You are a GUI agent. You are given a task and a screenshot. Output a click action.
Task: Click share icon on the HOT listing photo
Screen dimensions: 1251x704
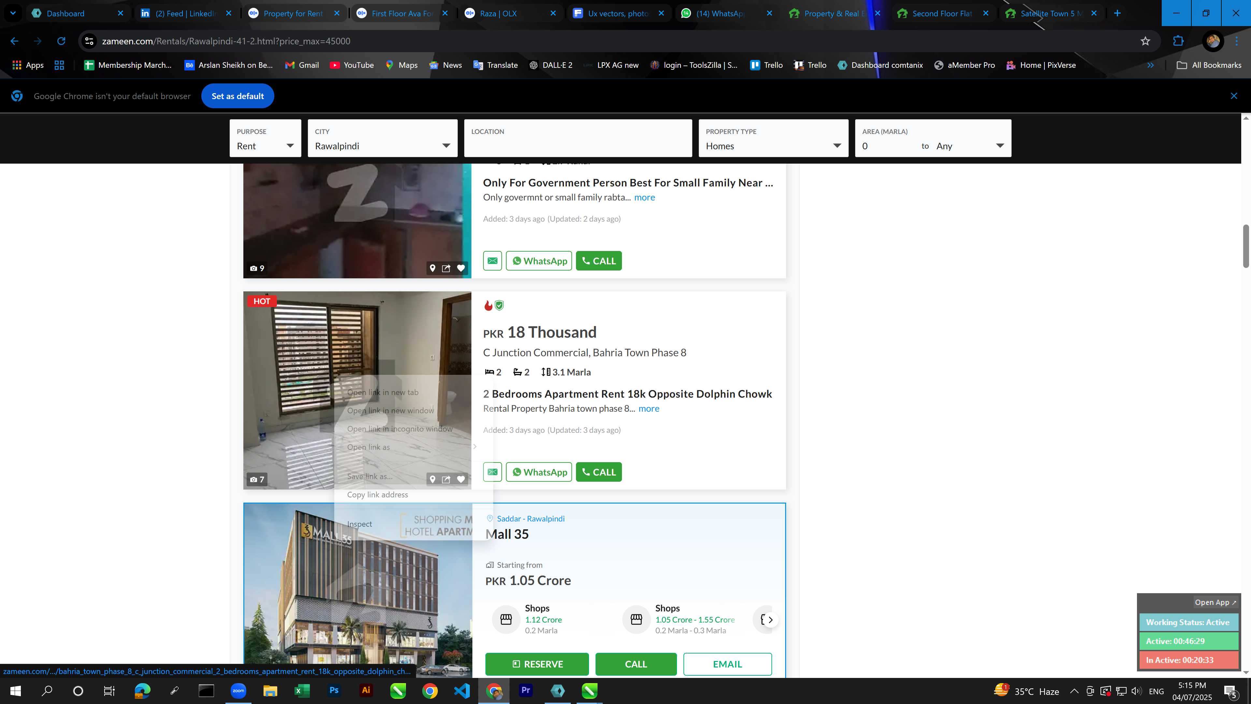tap(446, 479)
